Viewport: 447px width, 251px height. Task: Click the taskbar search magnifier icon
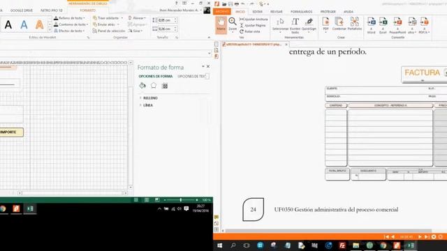point(233,245)
